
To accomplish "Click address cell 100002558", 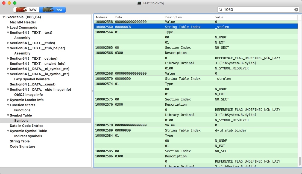I will point(104,22).
